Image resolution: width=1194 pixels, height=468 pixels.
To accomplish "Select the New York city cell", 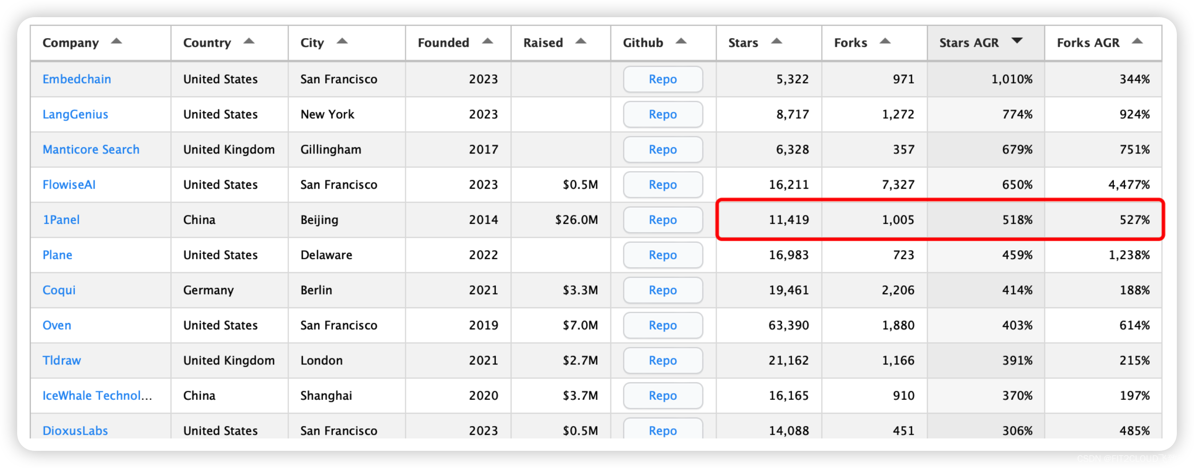I will [347, 114].
